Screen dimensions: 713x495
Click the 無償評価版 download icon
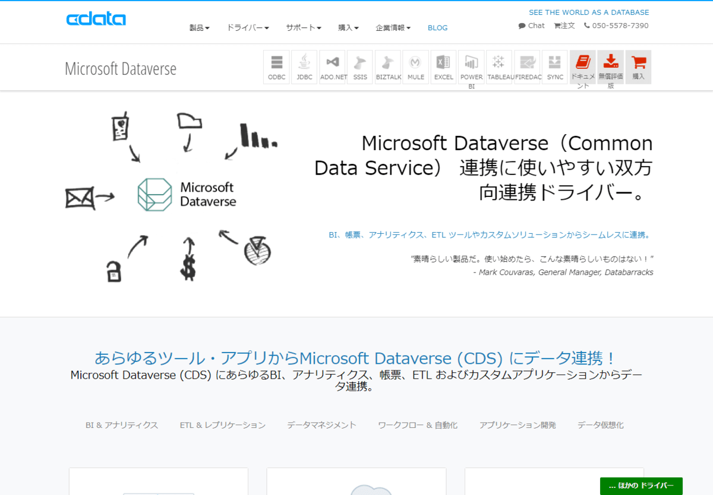click(611, 67)
